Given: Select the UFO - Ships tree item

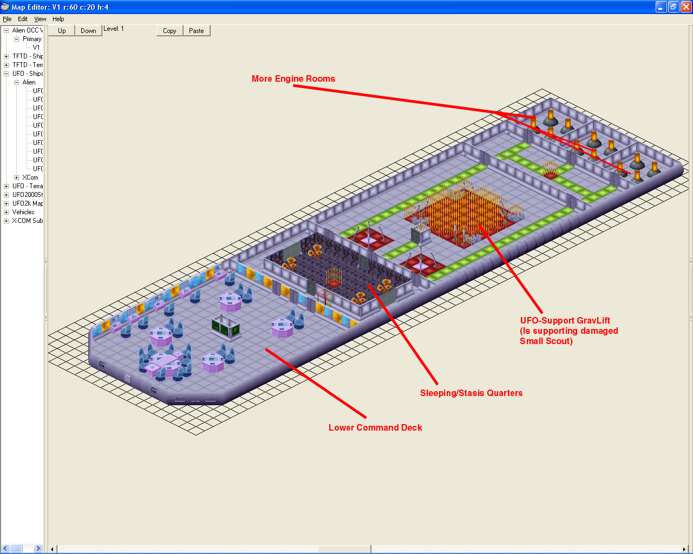Looking at the screenshot, I should [x=28, y=74].
